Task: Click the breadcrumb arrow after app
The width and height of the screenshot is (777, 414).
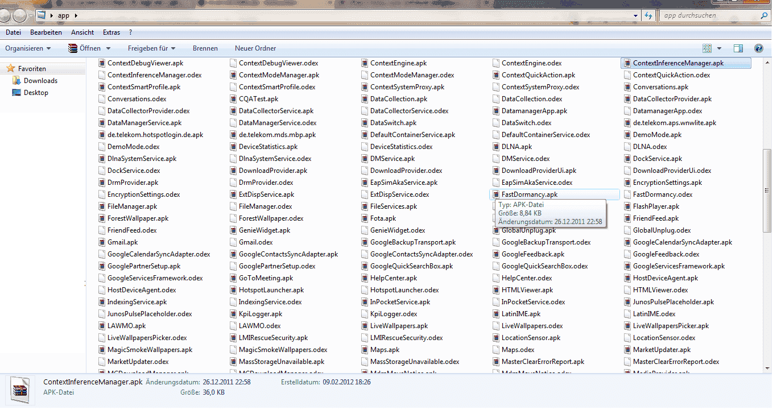Action: 75,15
